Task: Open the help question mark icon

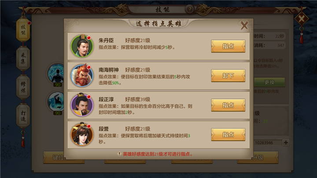Action: [189, 9]
